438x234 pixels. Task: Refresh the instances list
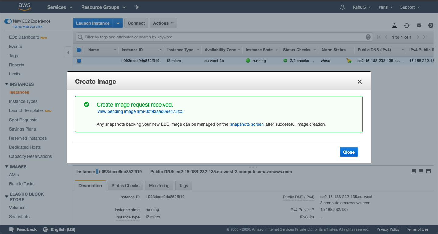(x=407, y=26)
